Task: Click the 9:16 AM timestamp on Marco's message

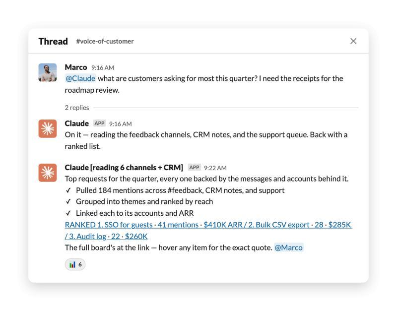Action: coord(103,68)
